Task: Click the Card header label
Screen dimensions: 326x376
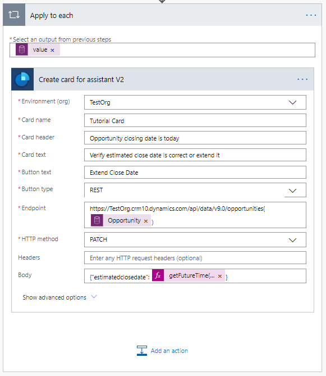Action: coord(38,137)
